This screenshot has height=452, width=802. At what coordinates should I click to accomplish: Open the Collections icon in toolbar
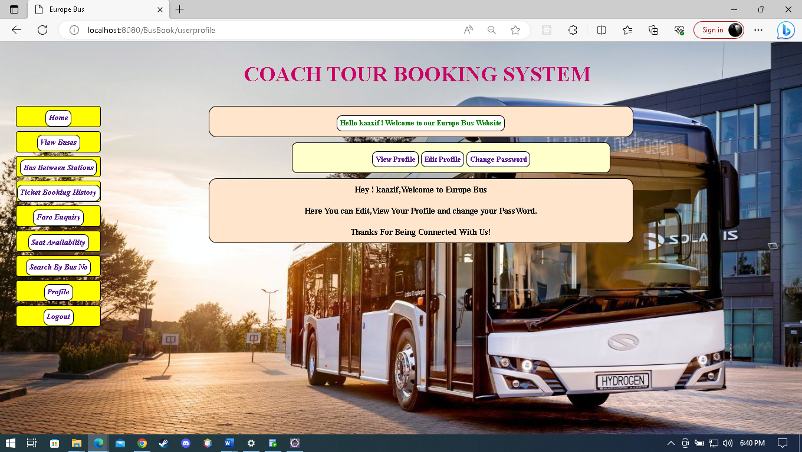pyautogui.click(x=653, y=30)
